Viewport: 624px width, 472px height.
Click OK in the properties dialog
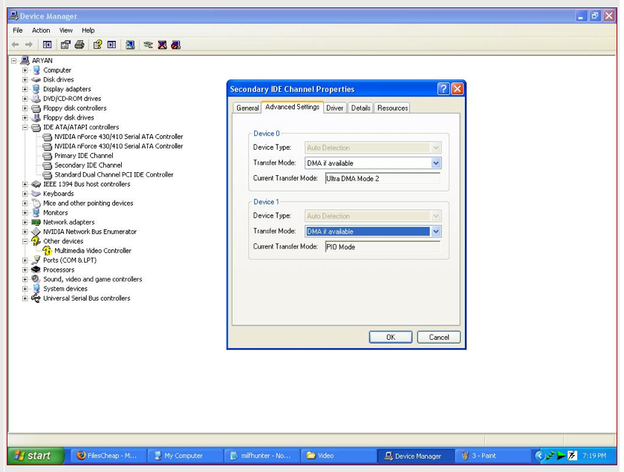pyautogui.click(x=391, y=337)
